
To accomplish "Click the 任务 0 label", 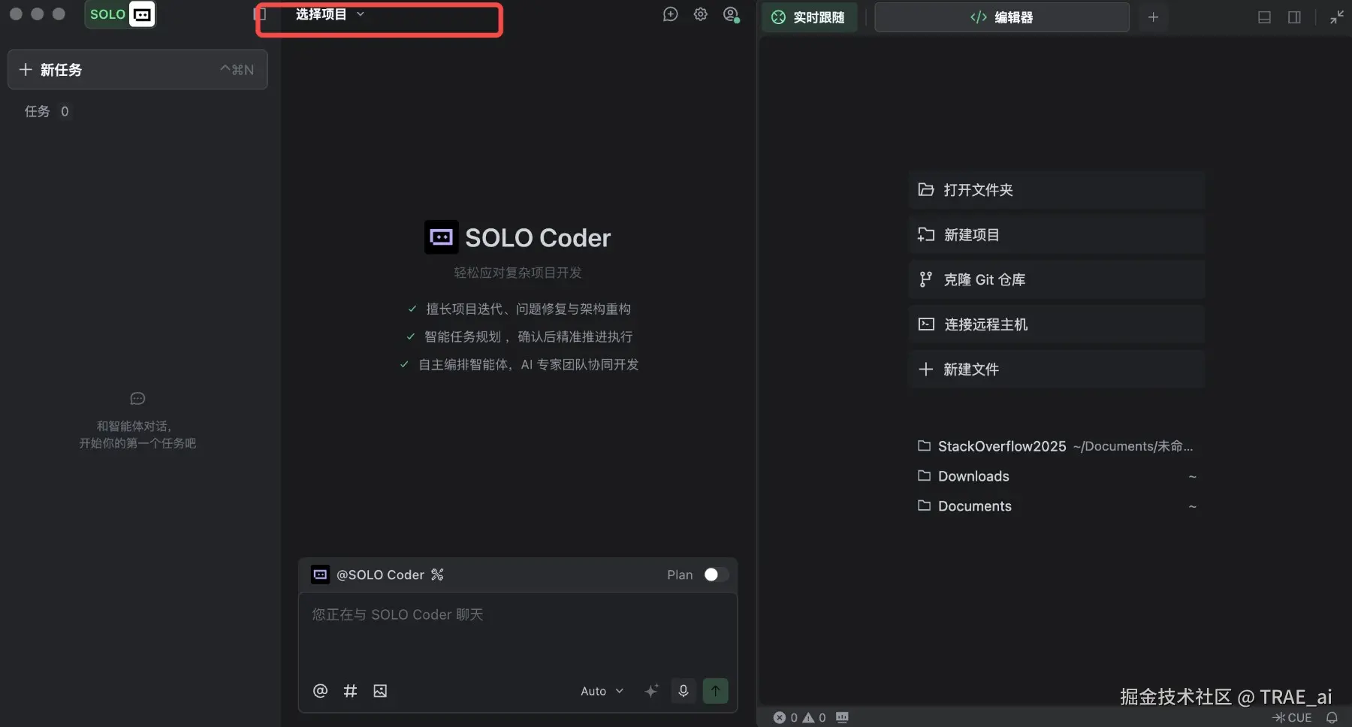I will coord(47,111).
